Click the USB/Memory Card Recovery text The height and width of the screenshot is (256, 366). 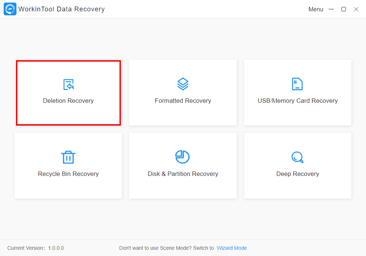298,101
